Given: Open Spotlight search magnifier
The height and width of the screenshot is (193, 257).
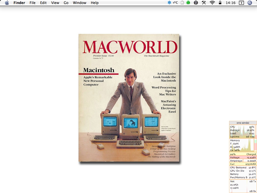Looking at the screenshot, I should 249,3.
